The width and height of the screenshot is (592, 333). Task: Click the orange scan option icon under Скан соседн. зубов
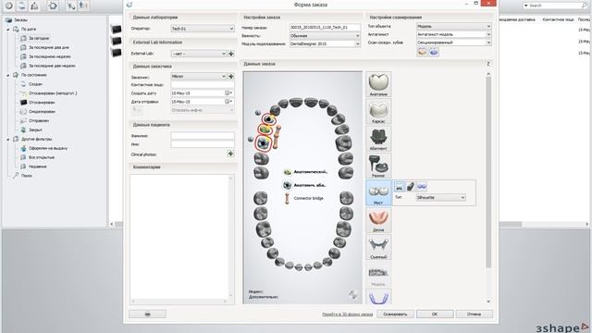(x=422, y=52)
